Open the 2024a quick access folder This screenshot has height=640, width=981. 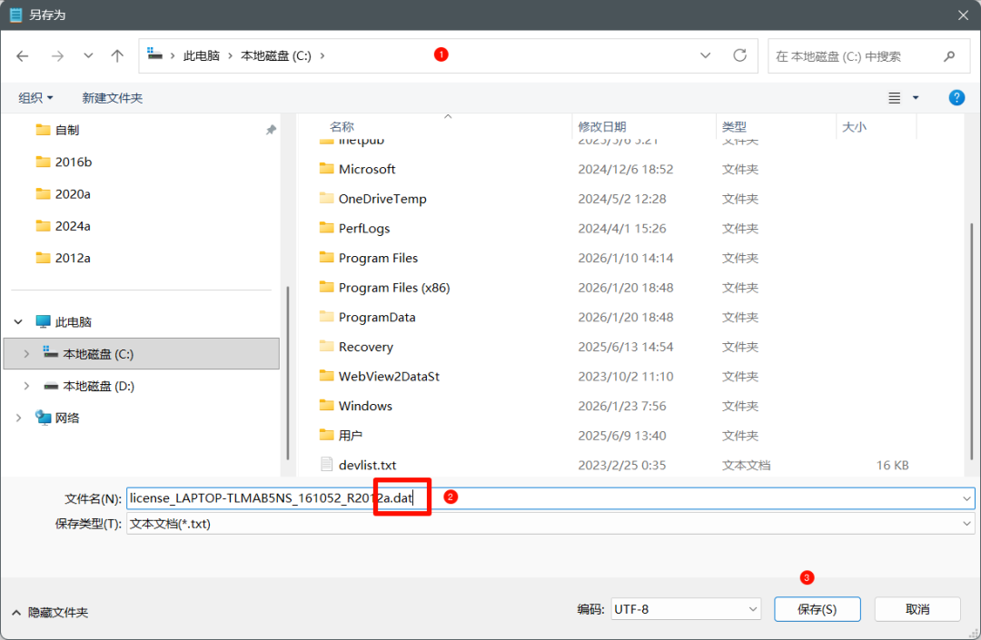click(x=64, y=226)
